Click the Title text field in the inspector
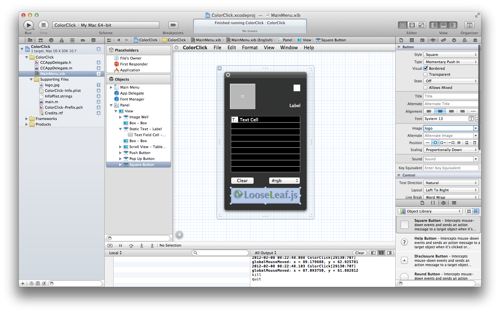This screenshot has width=500, height=313. coord(450,96)
